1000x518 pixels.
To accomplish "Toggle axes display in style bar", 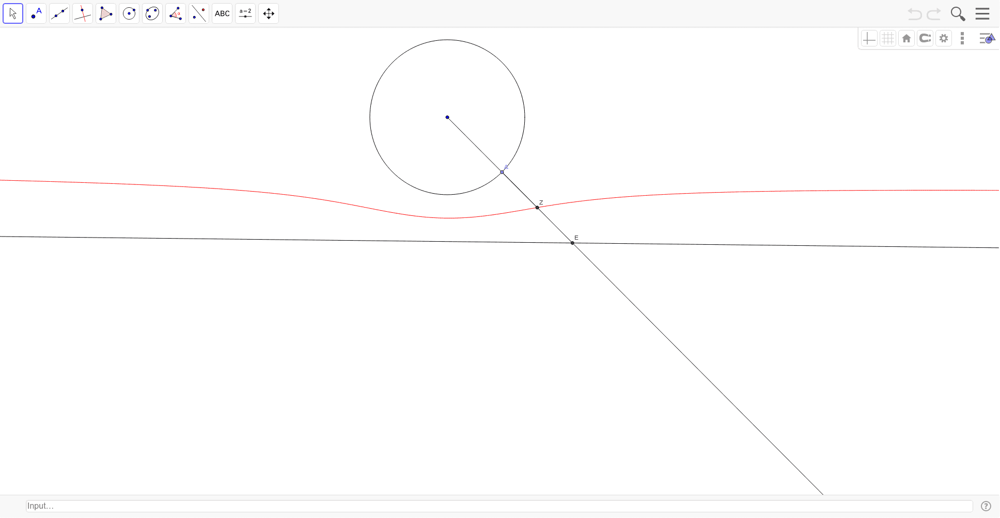I will 869,38.
